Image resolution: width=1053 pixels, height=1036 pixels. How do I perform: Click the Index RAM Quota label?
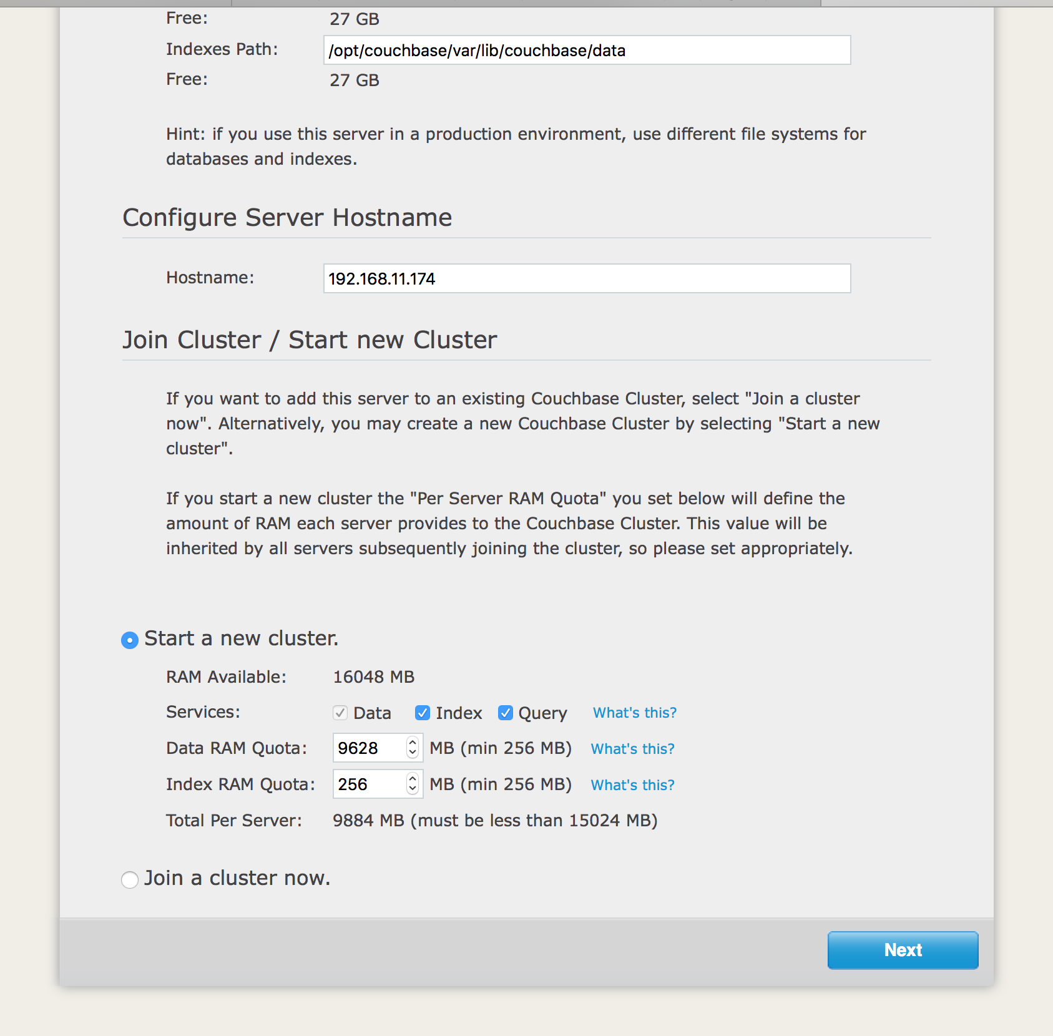pos(241,784)
